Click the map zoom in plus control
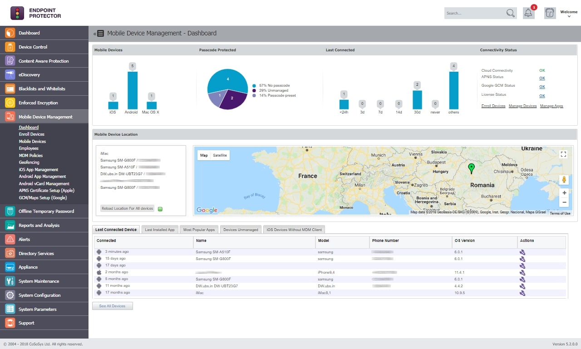 [564, 192]
